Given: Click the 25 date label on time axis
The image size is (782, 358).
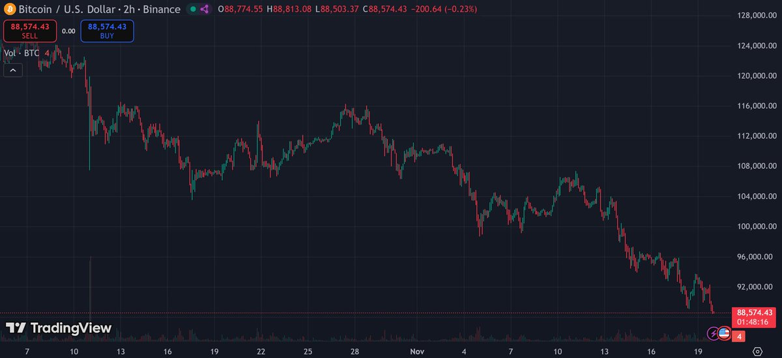Looking at the screenshot, I should tap(308, 351).
